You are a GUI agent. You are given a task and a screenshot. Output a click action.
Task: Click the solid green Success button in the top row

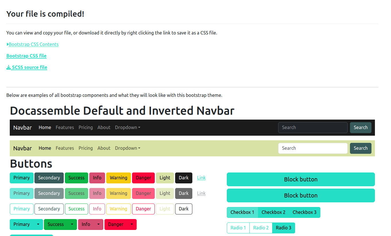(x=76, y=178)
